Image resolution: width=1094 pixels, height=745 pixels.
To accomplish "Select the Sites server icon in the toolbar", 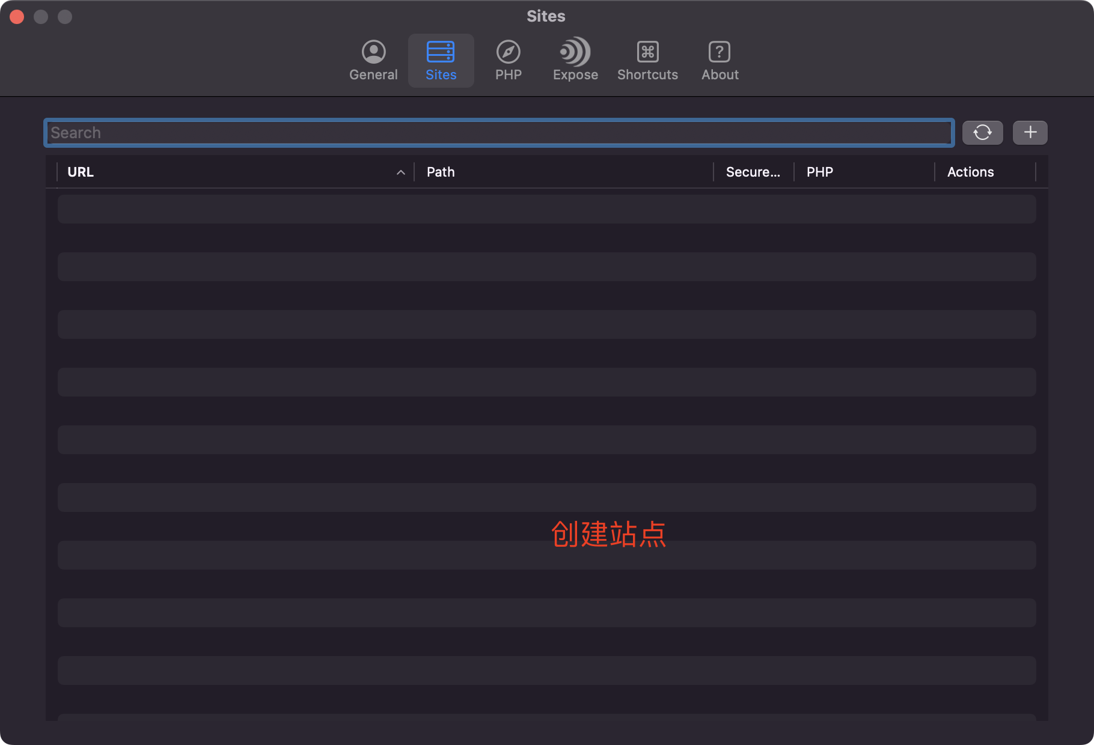I will tap(441, 53).
